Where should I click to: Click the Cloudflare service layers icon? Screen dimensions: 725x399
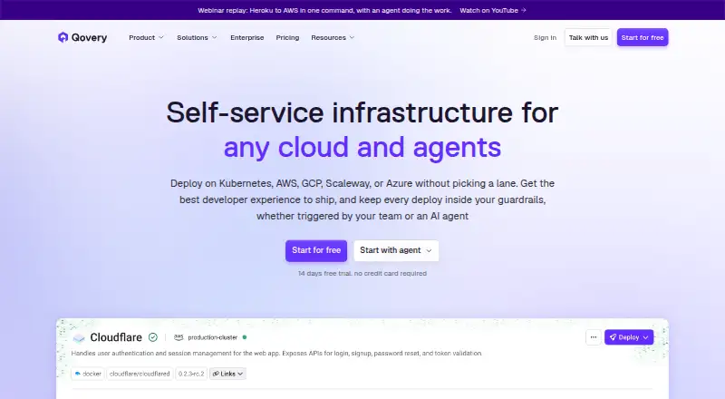[x=79, y=338]
